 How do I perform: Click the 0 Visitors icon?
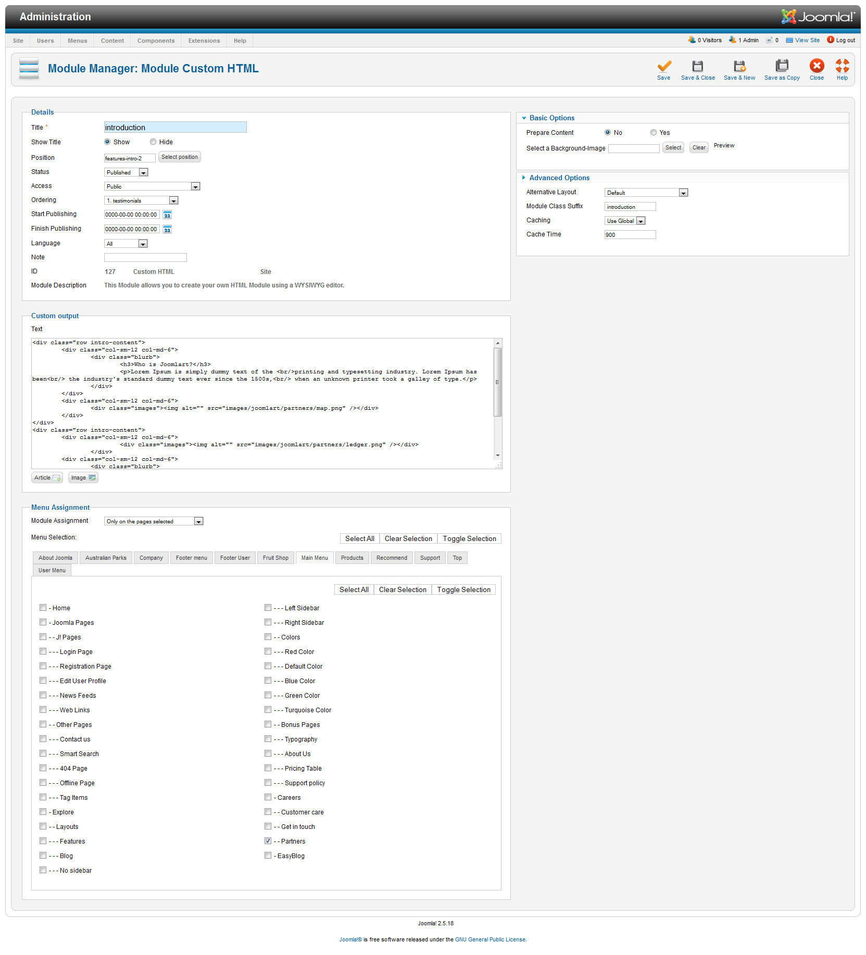[x=692, y=40]
